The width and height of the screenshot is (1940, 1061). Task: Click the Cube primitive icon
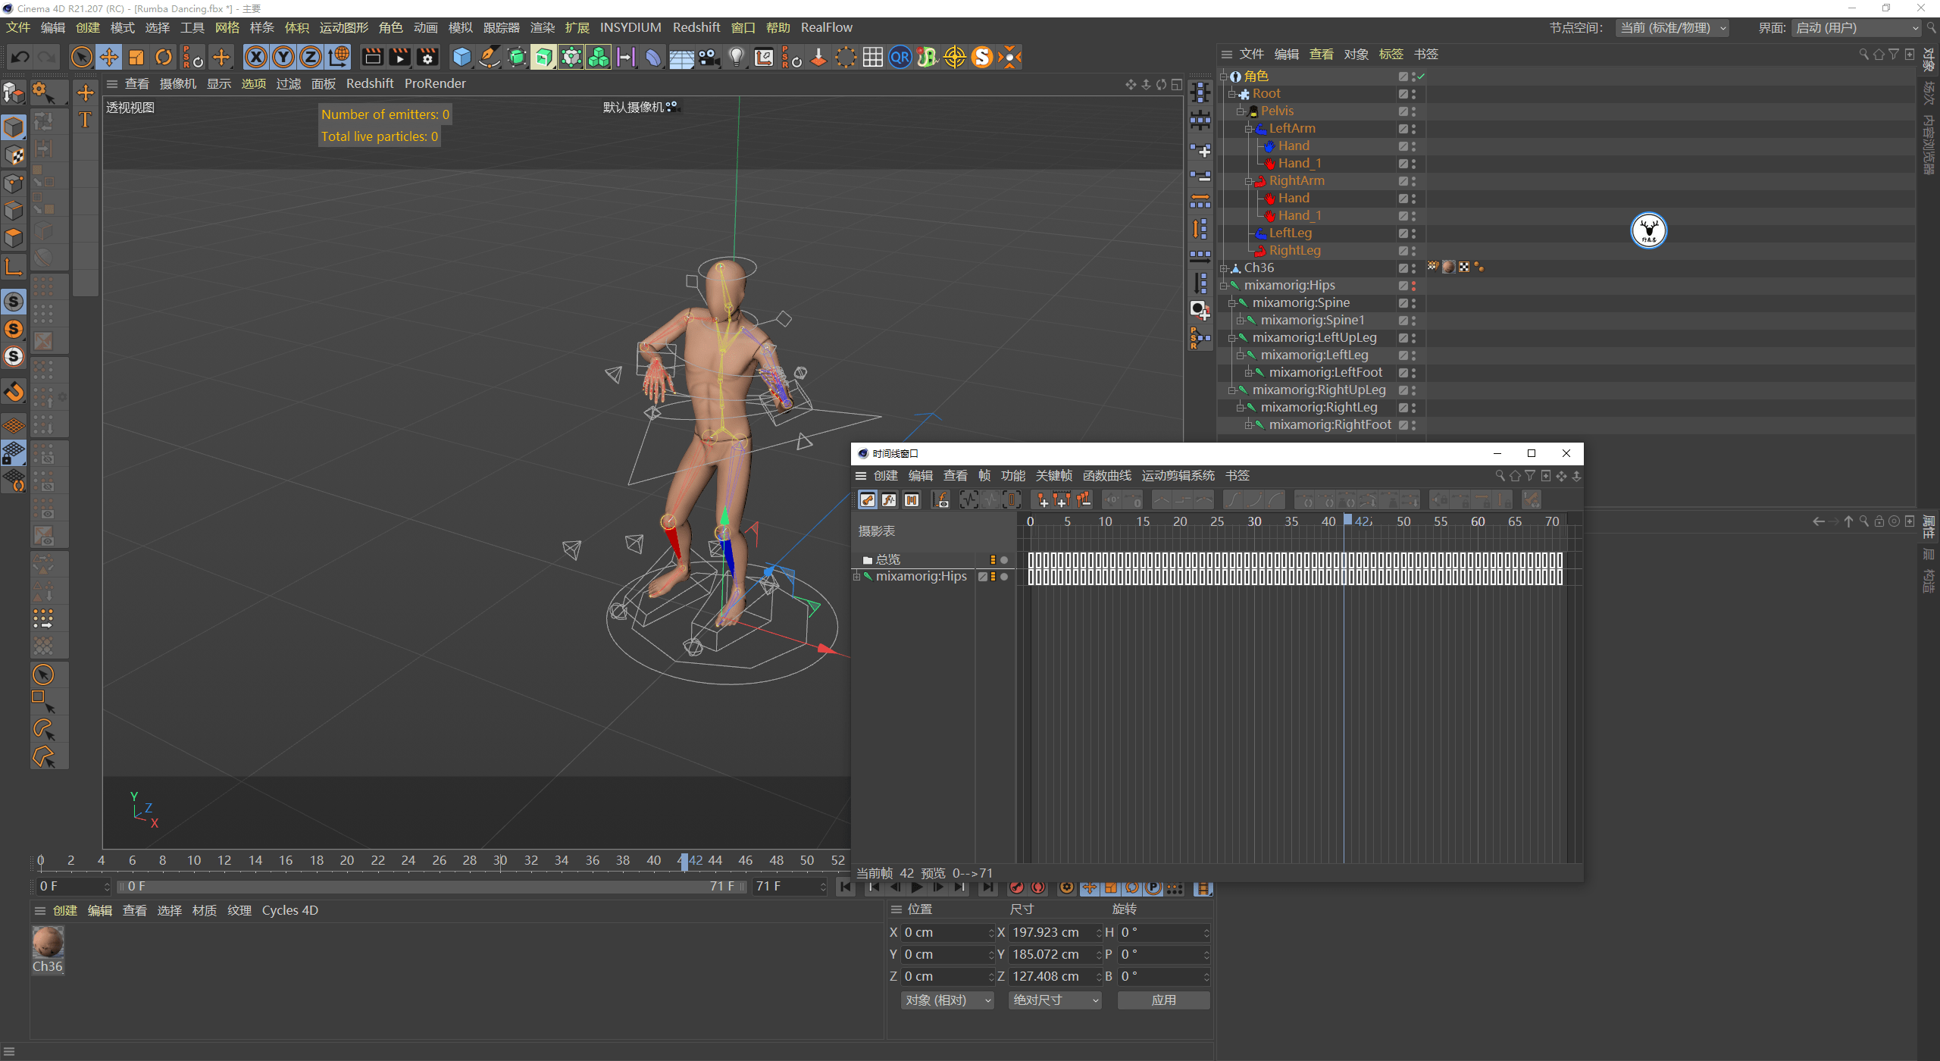tap(461, 57)
